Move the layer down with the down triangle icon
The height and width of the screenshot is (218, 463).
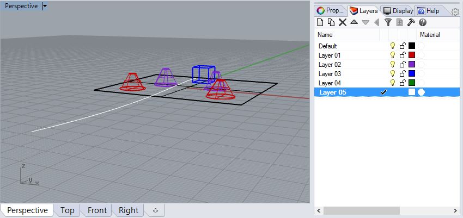365,22
